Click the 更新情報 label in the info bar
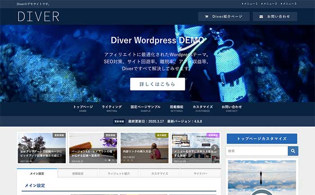315x195 pixels. (x=119, y=121)
